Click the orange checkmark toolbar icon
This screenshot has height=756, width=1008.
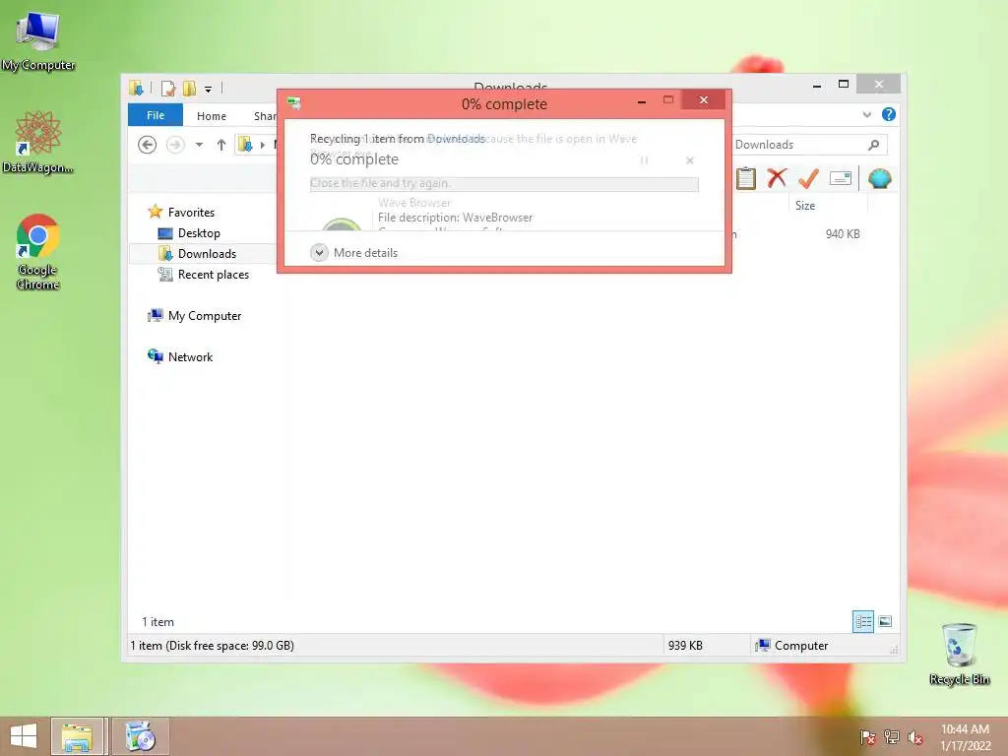pyautogui.click(x=808, y=178)
